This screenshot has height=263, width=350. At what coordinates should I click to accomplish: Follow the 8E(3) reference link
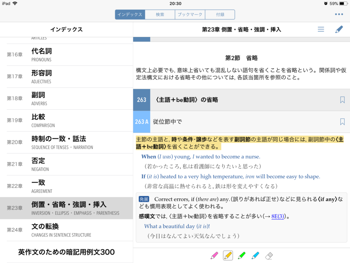point(278,216)
